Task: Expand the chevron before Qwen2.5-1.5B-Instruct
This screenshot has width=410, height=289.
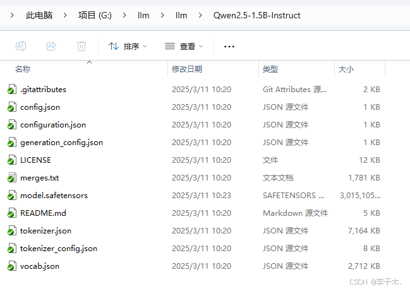Action: [200, 15]
